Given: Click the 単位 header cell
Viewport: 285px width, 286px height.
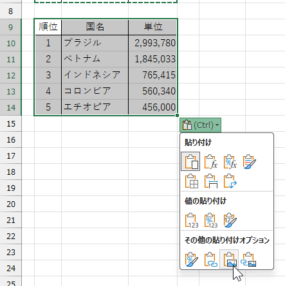Looking at the screenshot, I should click(x=152, y=27).
